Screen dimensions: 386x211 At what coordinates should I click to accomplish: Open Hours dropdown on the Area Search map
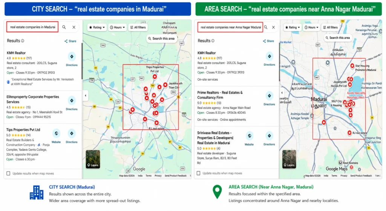click(x=312, y=27)
